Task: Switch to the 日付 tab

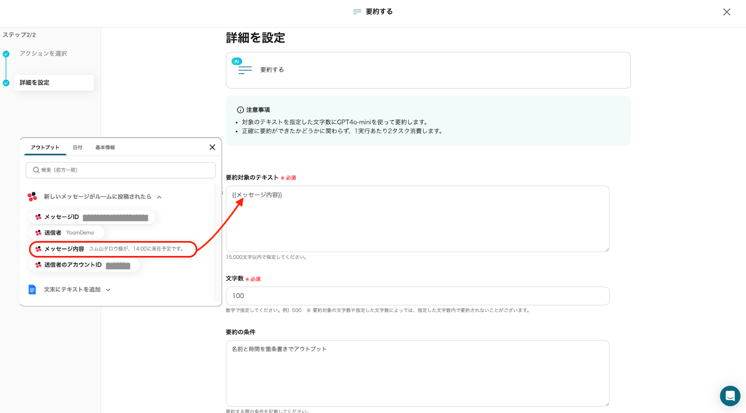Action: [77, 148]
